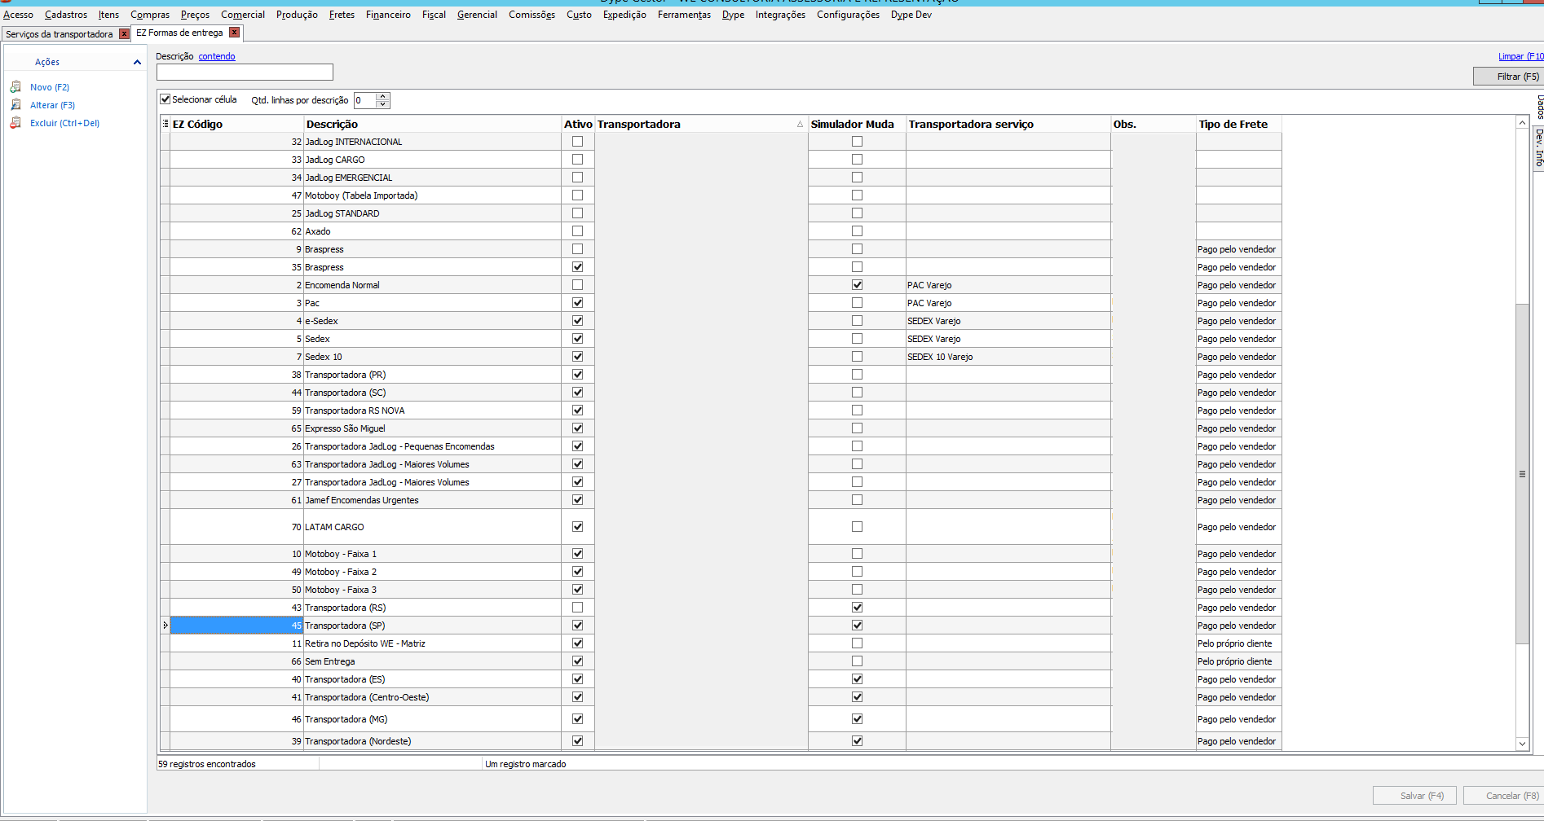Click the scrollbar up arrow
The width and height of the screenshot is (1544, 821).
click(1522, 122)
